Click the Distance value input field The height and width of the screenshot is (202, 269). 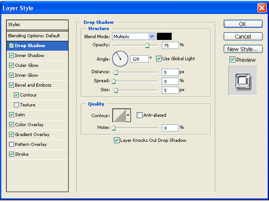click(x=170, y=72)
